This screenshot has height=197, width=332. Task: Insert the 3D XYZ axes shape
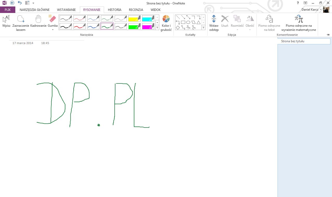pyautogui.click(x=193, y=27)
